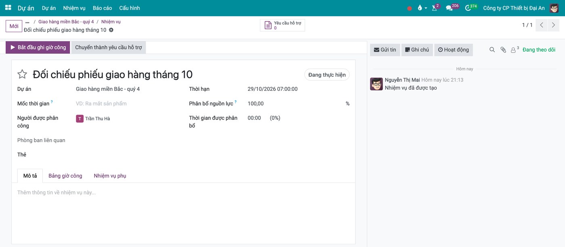This screenshot has width=565, height=247.
Task: Click Chuyển thành yêu cầu hỗ trợ
Action: pyautogui.click(x=109, y=47)
